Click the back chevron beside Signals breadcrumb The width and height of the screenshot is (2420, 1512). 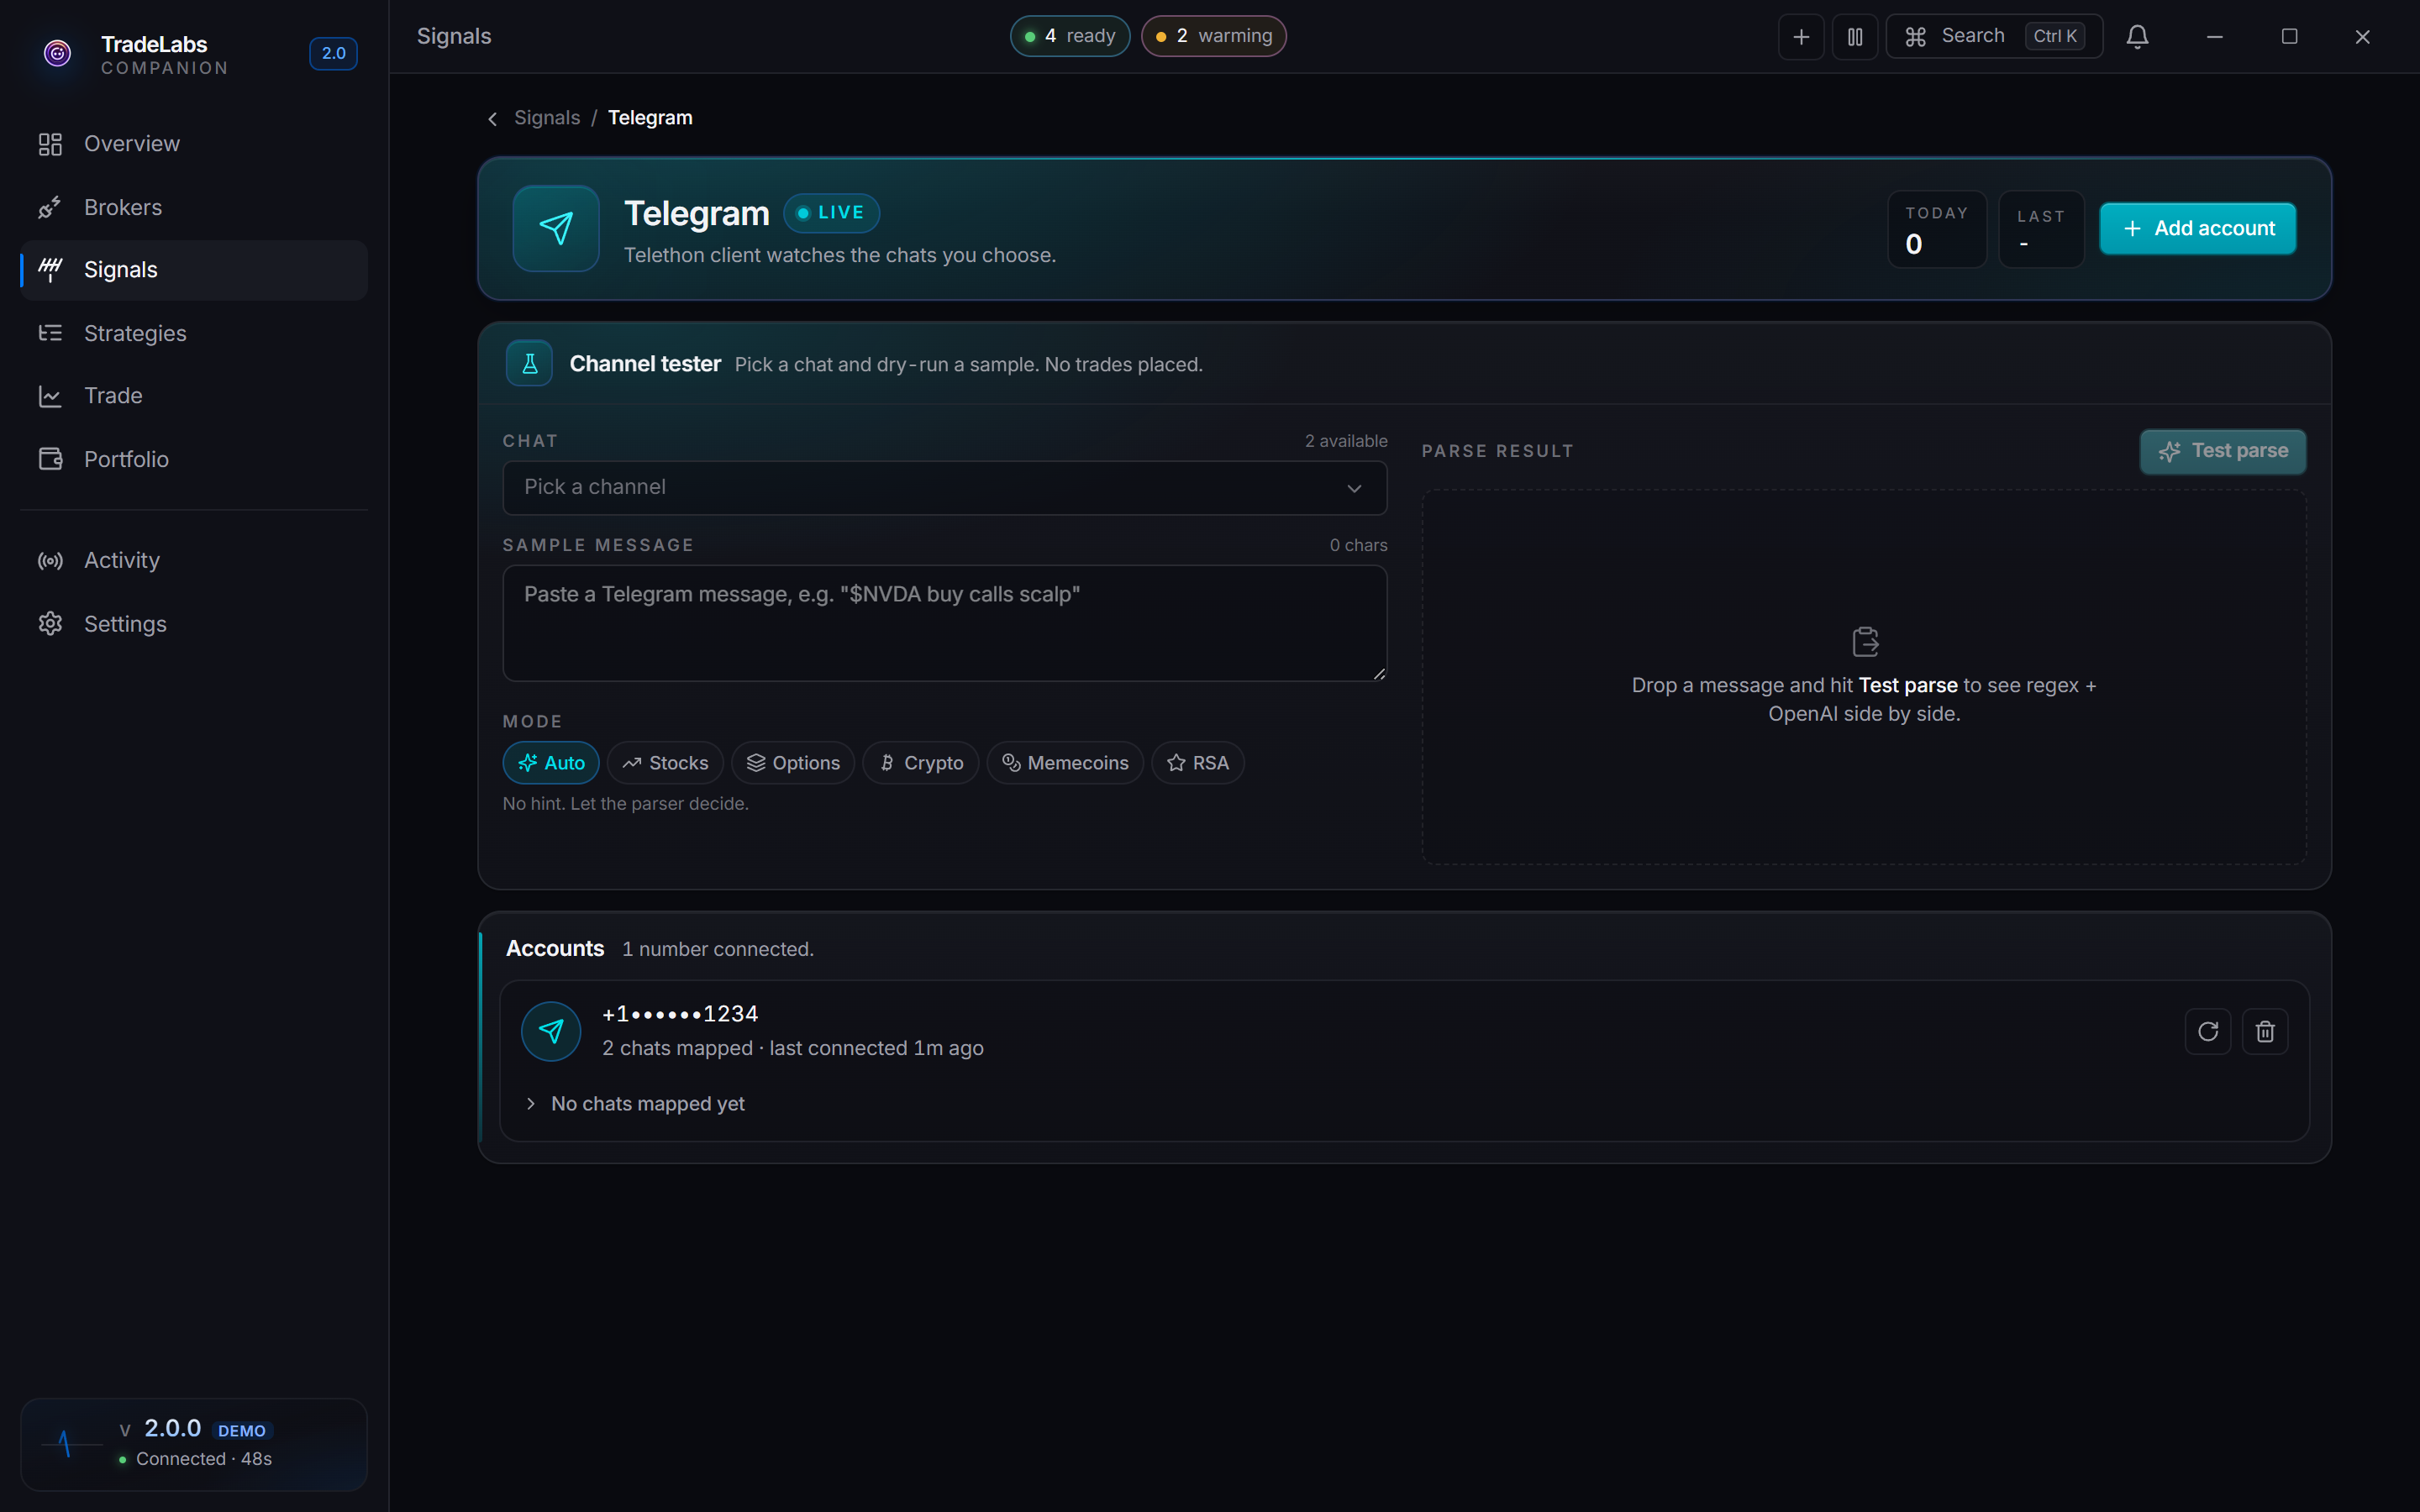pyautogui.click(x=492, y=119)
